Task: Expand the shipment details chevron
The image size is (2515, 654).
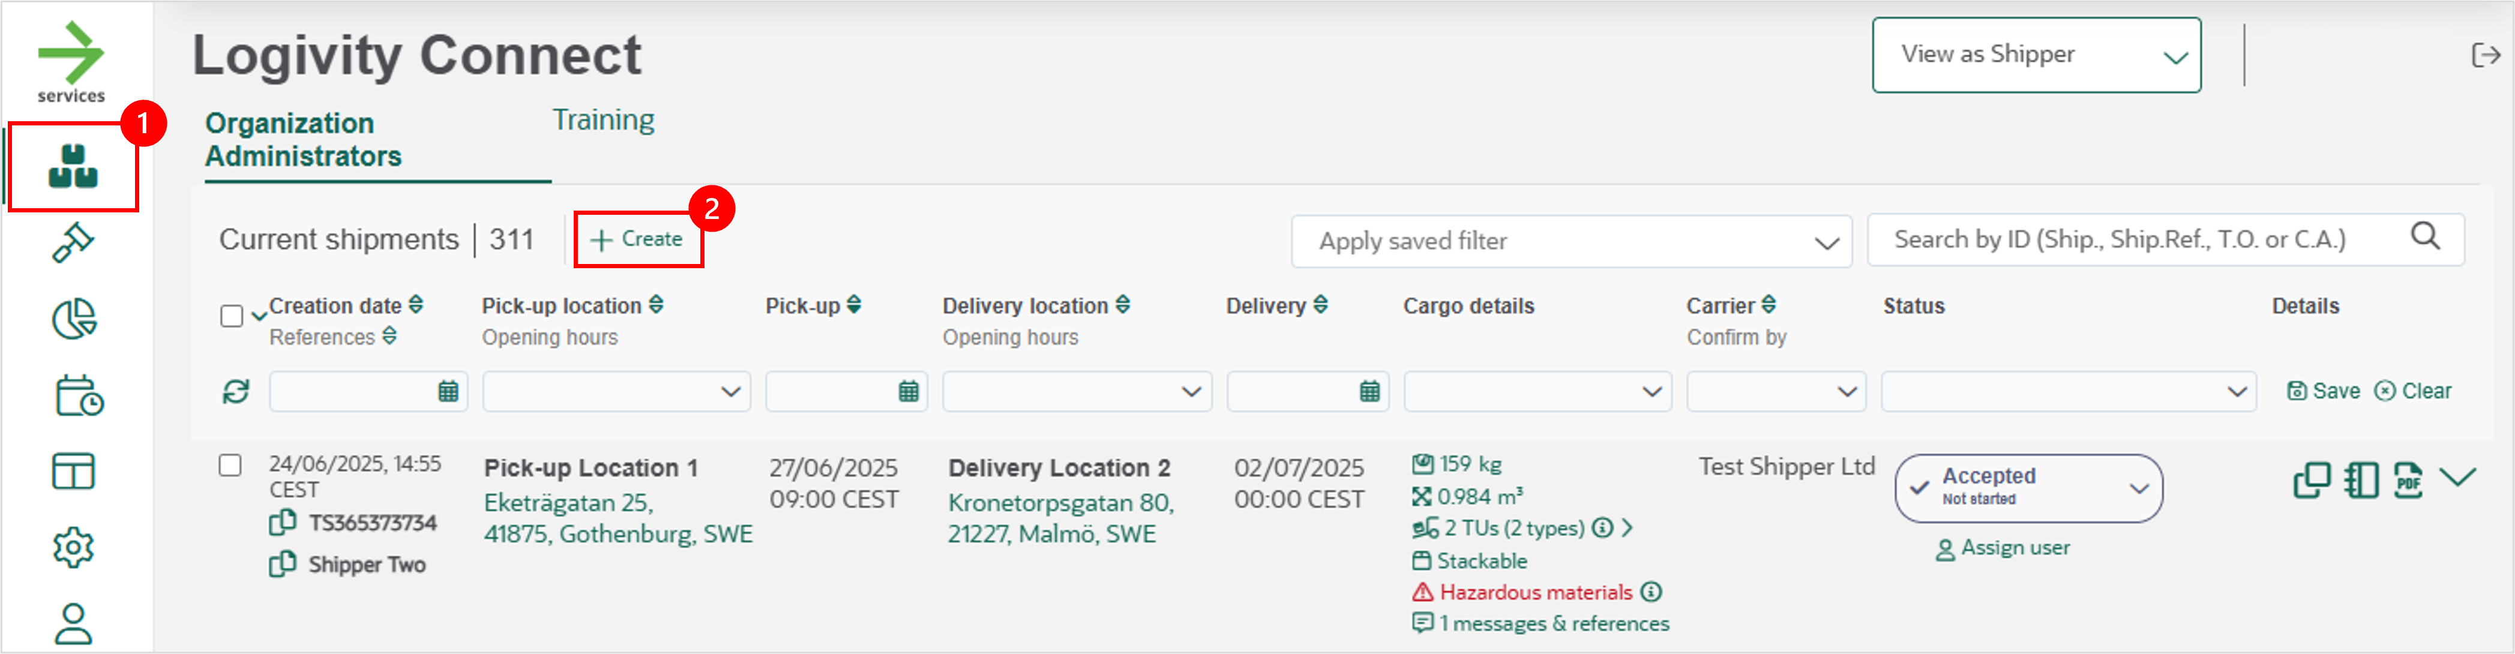Action: 2459,478
